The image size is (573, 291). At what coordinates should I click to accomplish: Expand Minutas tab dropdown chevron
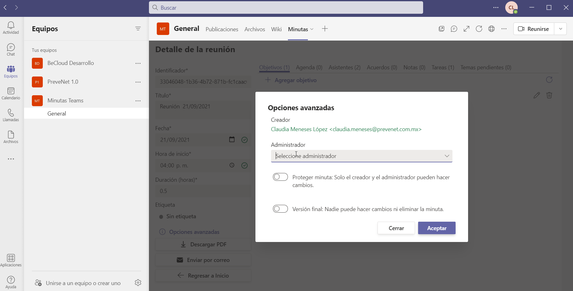point(312,29)
